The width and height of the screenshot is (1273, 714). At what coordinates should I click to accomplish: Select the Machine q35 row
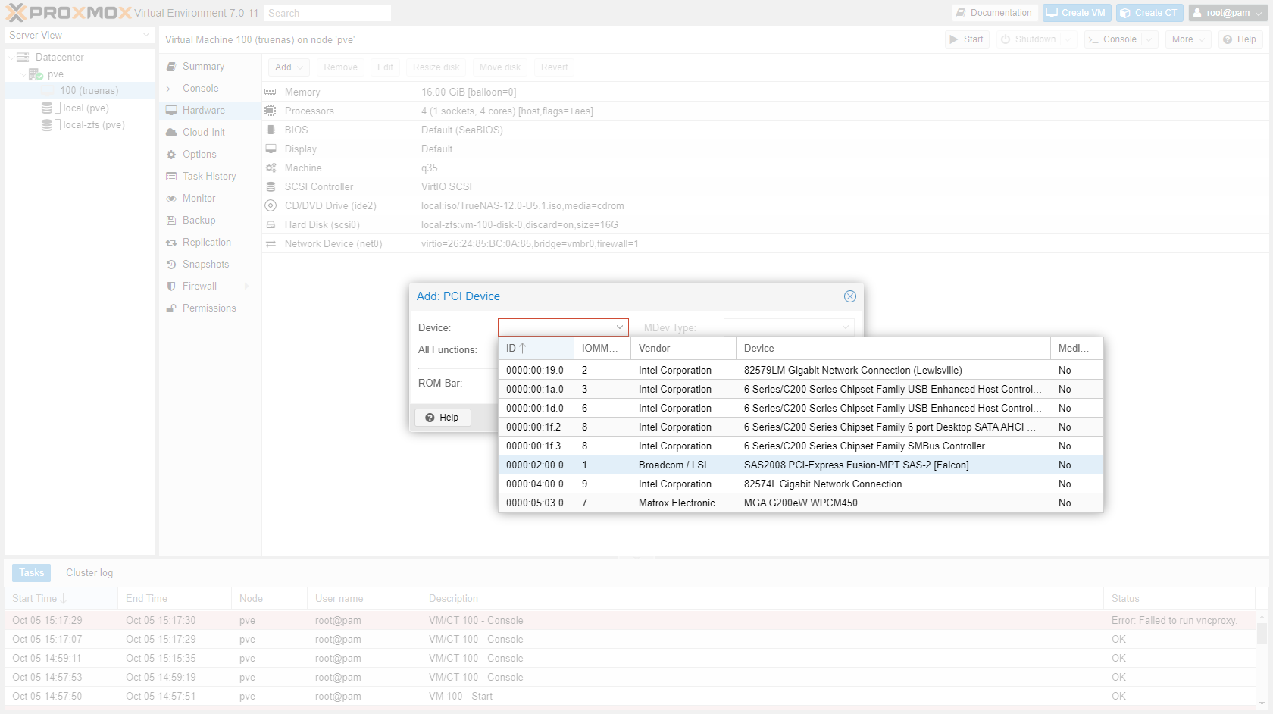[765, 168]
